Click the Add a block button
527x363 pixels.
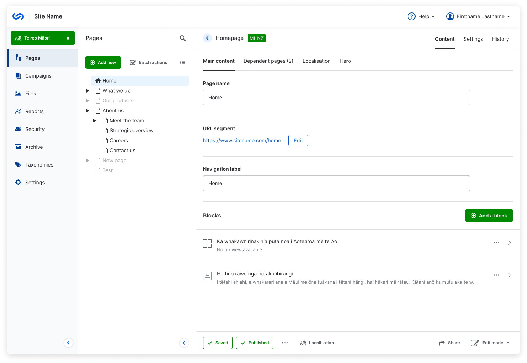coord(489,215)
